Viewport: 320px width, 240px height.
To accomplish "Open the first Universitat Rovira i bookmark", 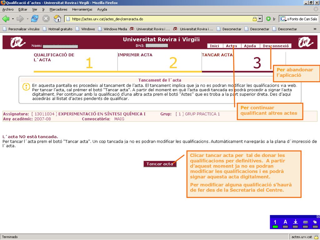I will pos(150,29).
